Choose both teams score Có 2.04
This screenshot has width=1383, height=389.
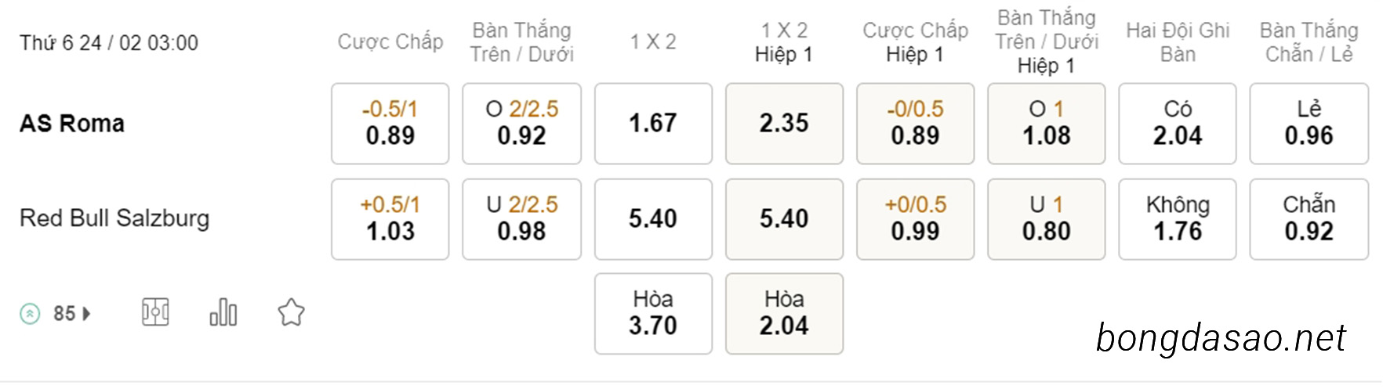1178,124
